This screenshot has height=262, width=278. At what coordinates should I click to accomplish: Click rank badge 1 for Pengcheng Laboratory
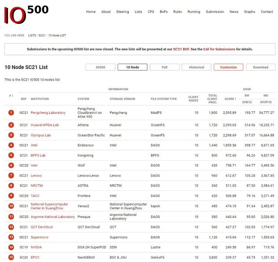[11, 113]
